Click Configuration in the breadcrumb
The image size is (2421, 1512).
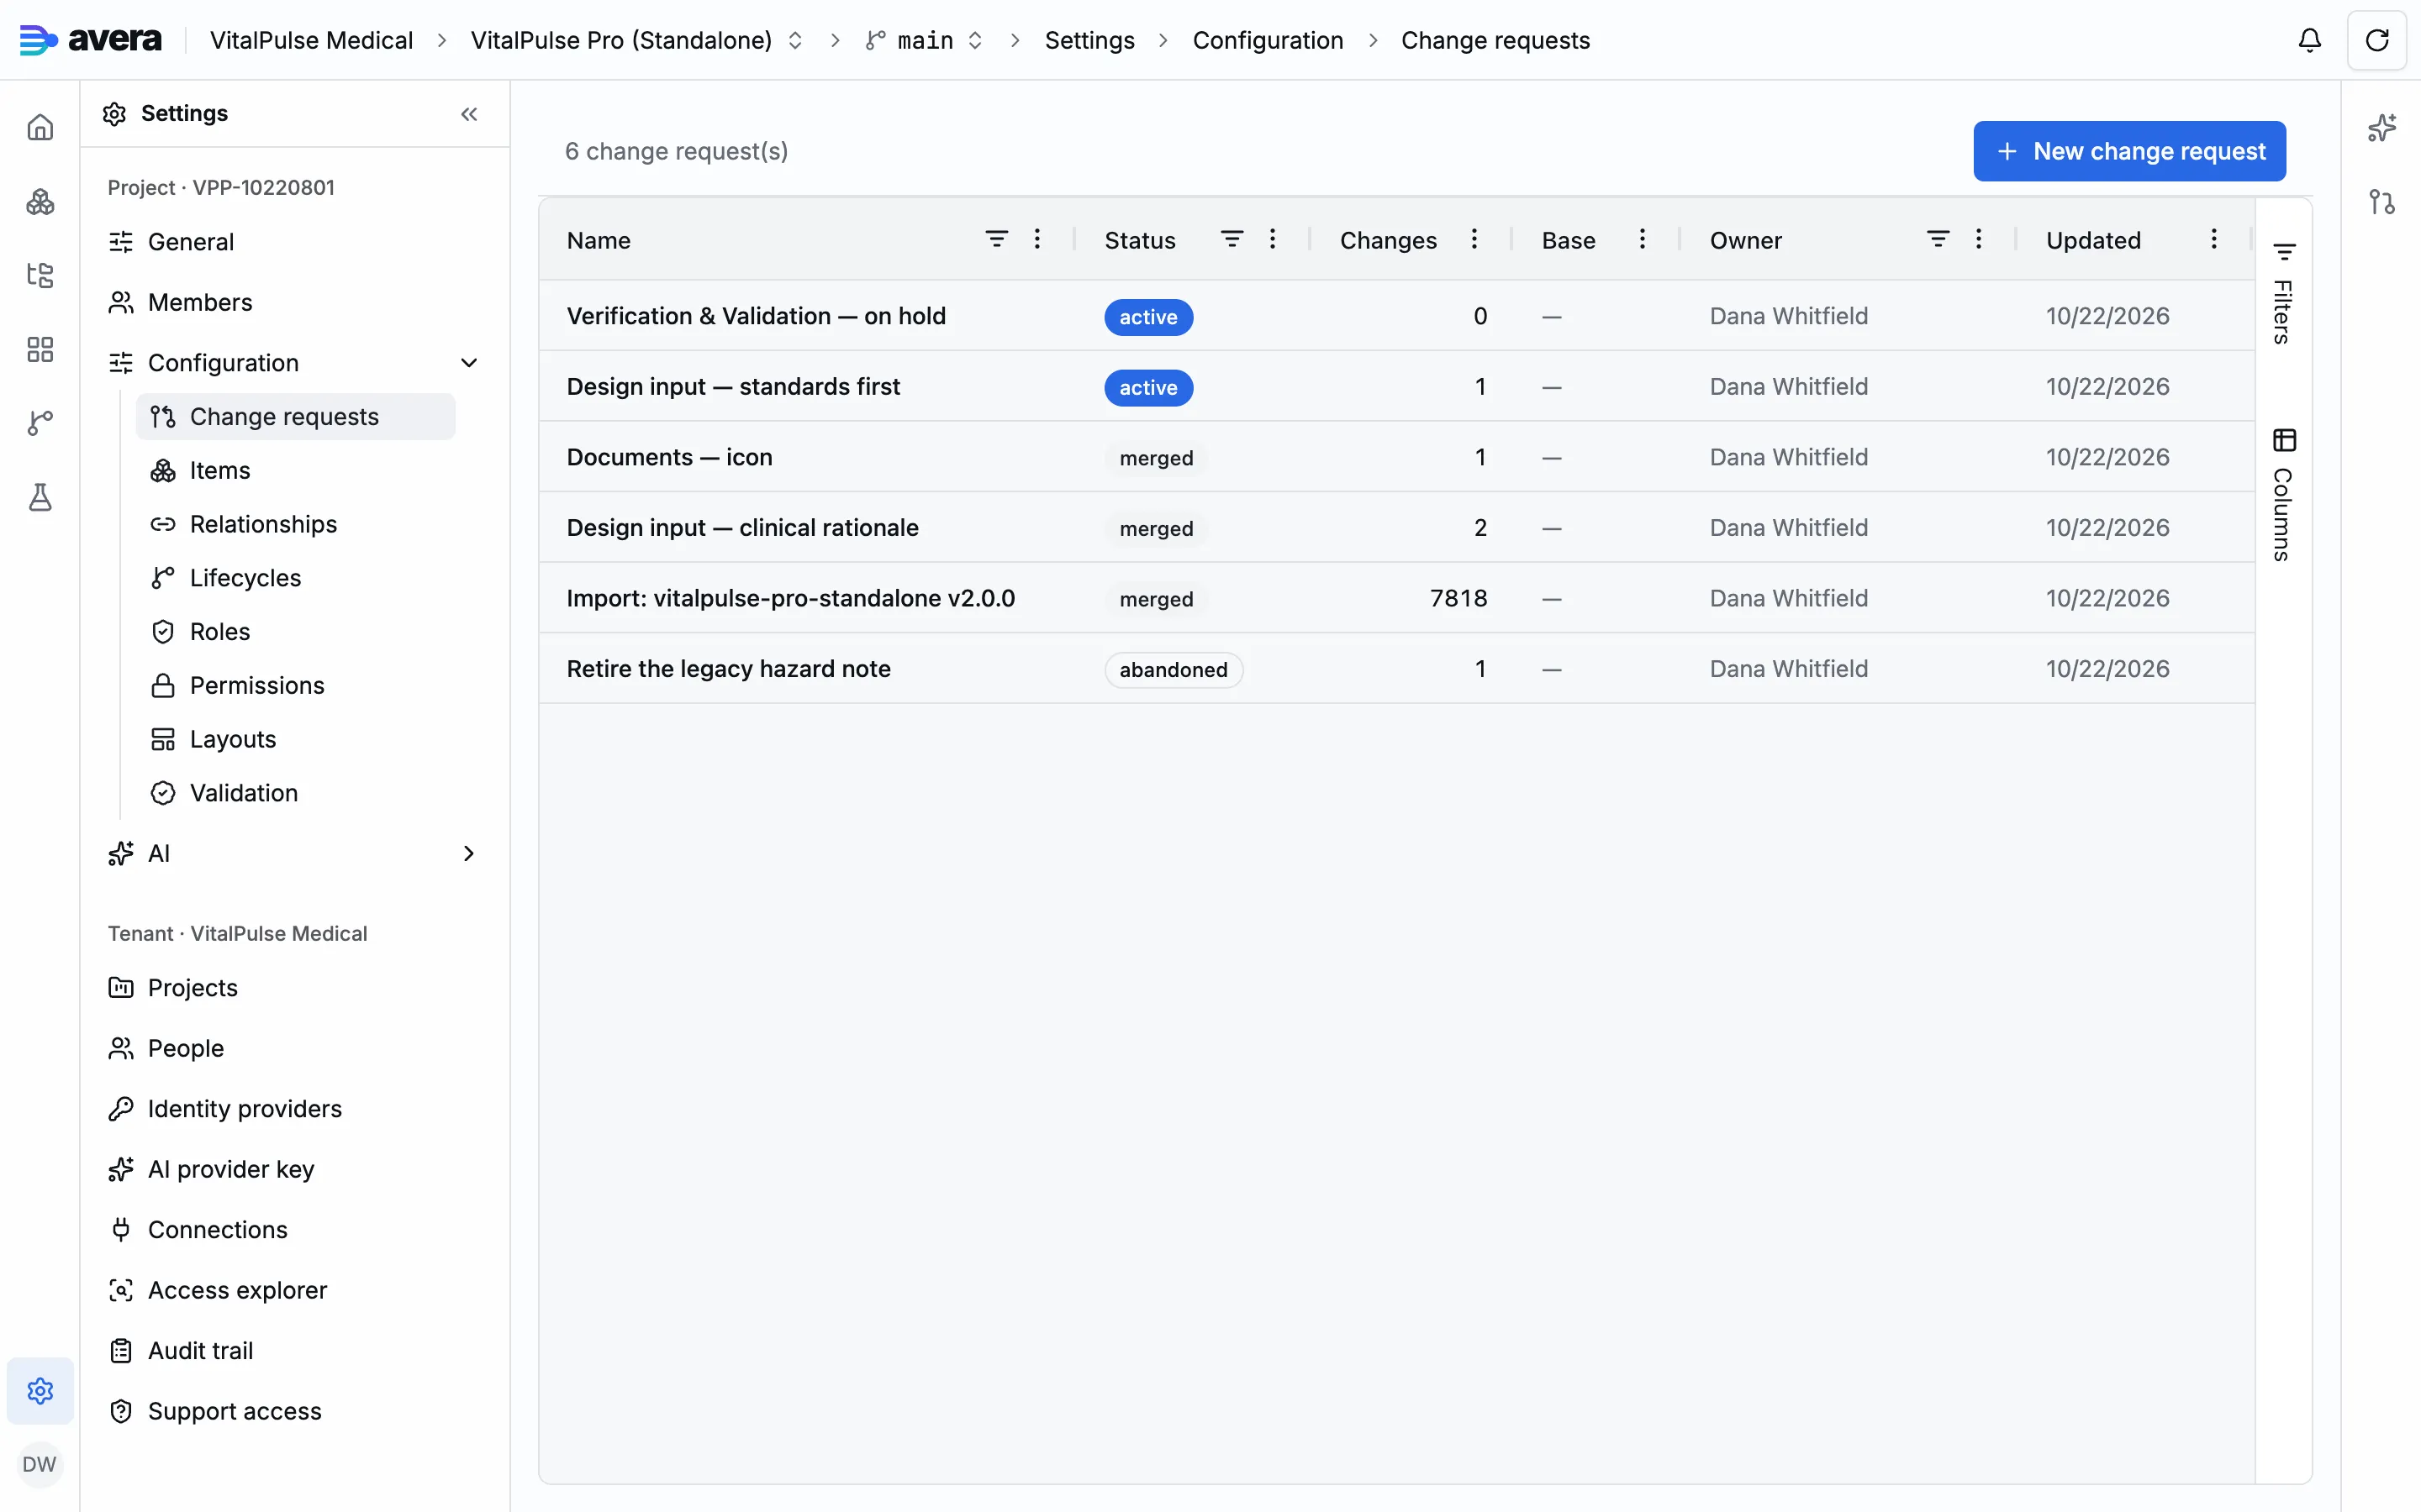1268,40
